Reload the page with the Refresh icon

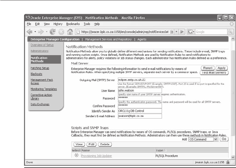click(x=53, y=32)
